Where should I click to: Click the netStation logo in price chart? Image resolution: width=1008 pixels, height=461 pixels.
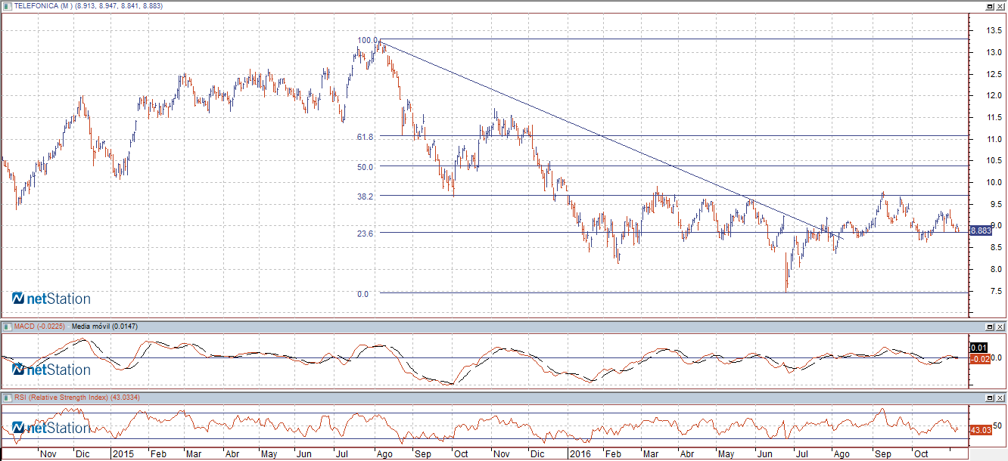(51, 299)
